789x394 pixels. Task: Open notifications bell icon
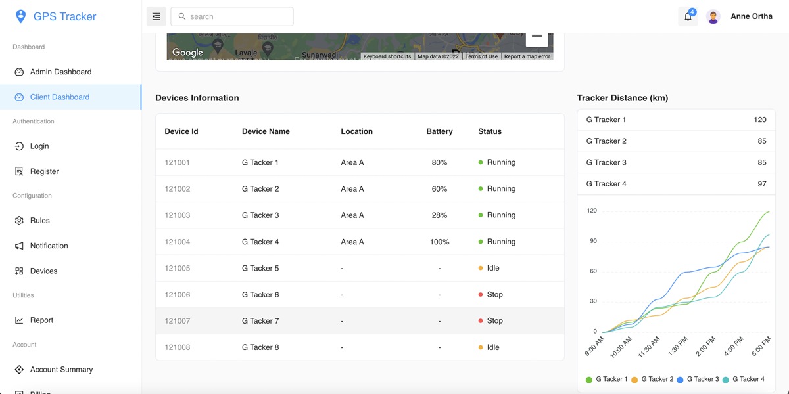click(x=688, y=16)
